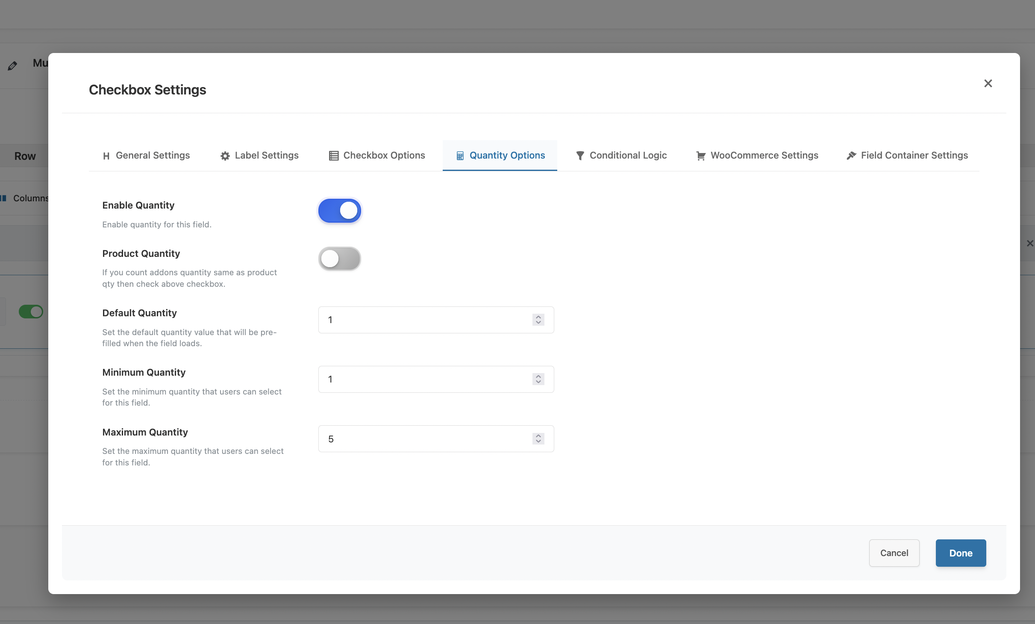The image size is (1035, 624).
Task: Click the Conditional Logic funnel icon
Action: pos(580,156)
